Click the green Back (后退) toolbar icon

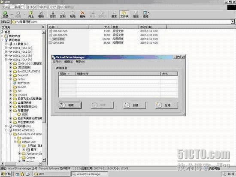tap(5, 14)
